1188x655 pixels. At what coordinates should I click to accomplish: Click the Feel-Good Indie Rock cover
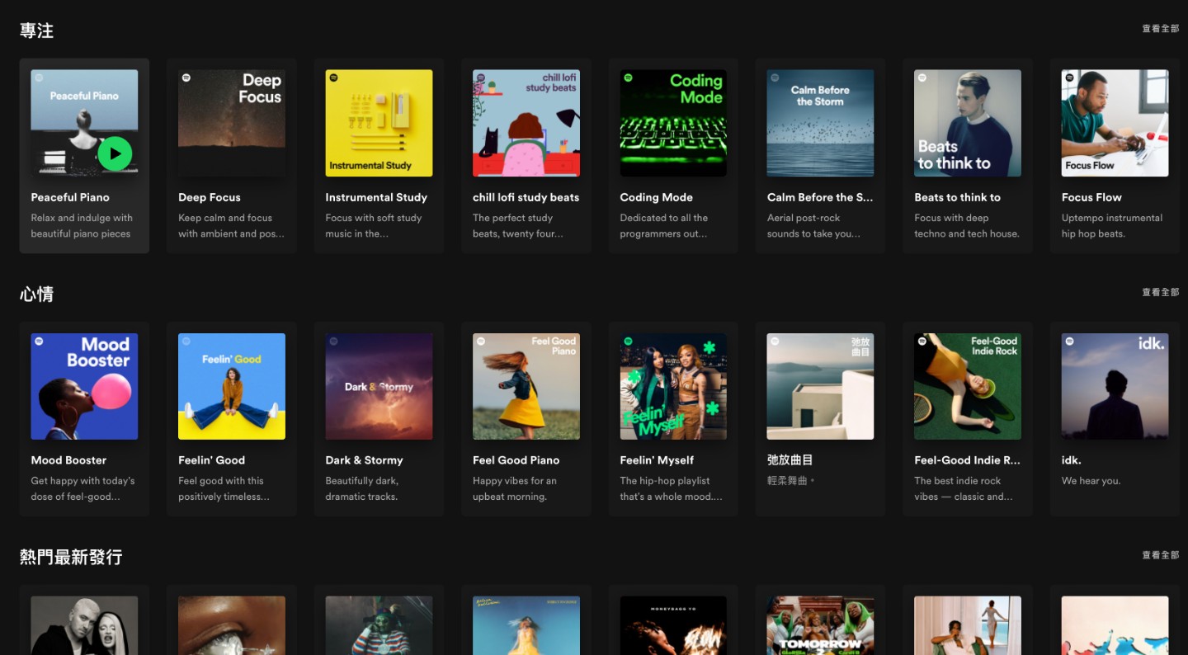pos(967,386)
